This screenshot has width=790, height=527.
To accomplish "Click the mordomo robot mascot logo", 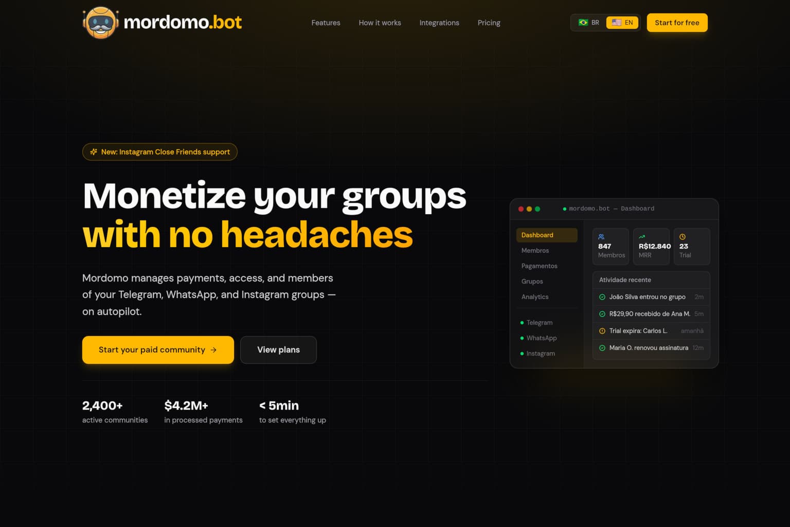I will click(x=101, y=23).
